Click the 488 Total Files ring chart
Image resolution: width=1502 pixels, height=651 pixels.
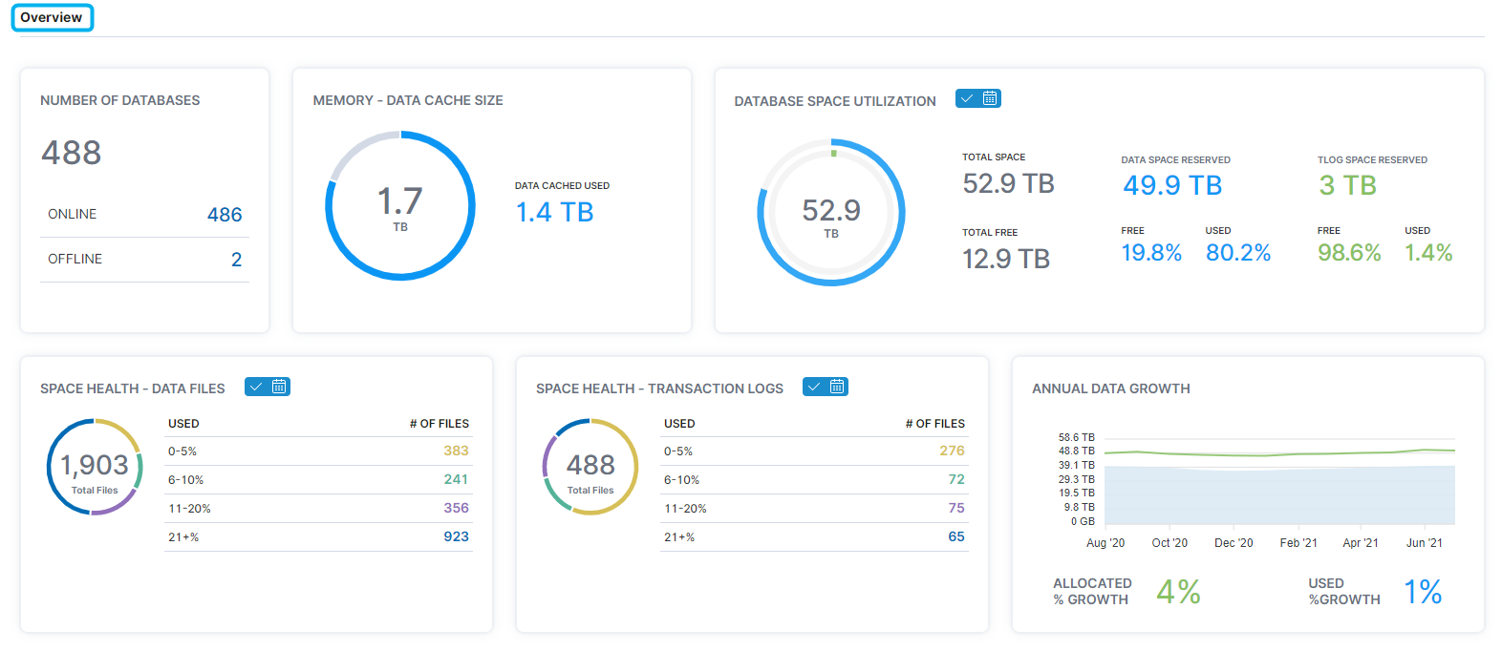click(x=590, y=467)
